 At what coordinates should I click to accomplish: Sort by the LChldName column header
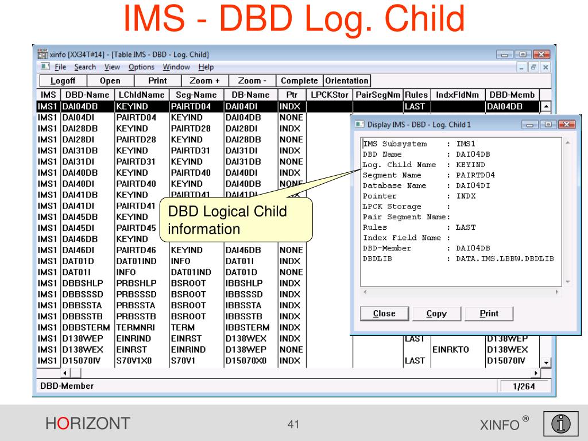142,95
